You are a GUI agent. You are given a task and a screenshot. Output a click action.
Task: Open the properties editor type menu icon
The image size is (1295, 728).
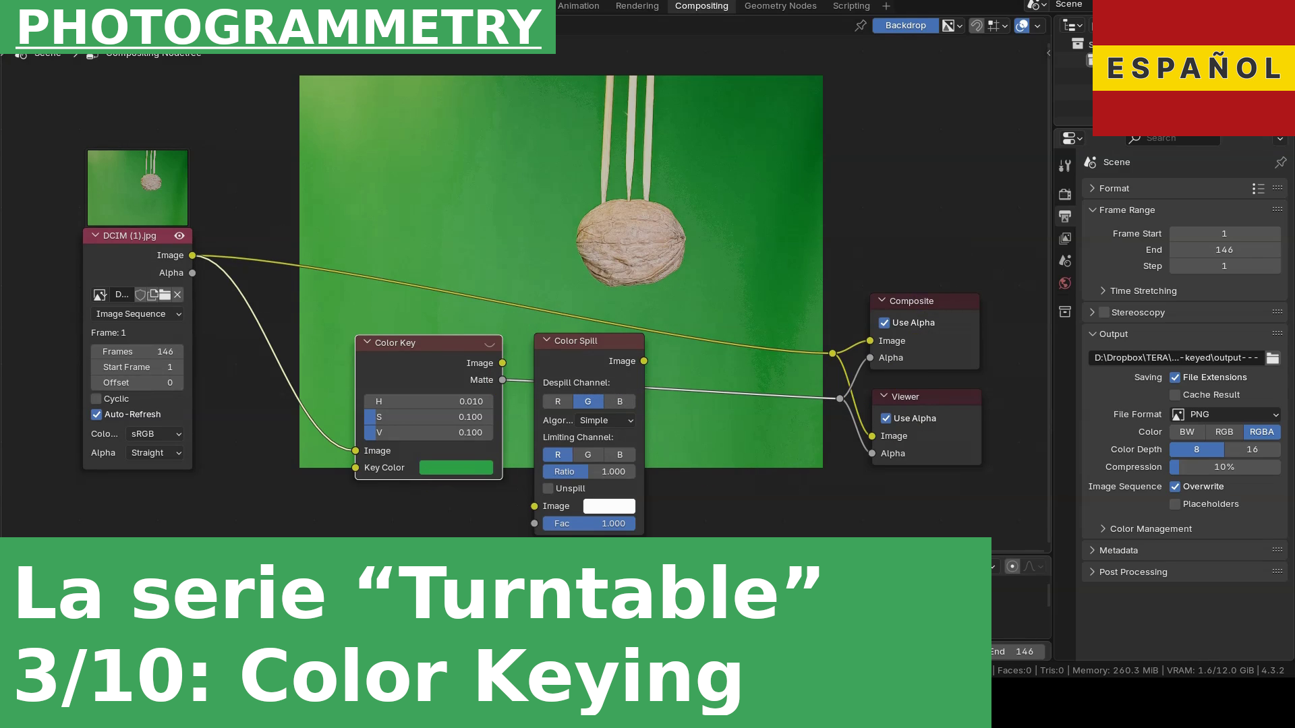[1072, 138]
